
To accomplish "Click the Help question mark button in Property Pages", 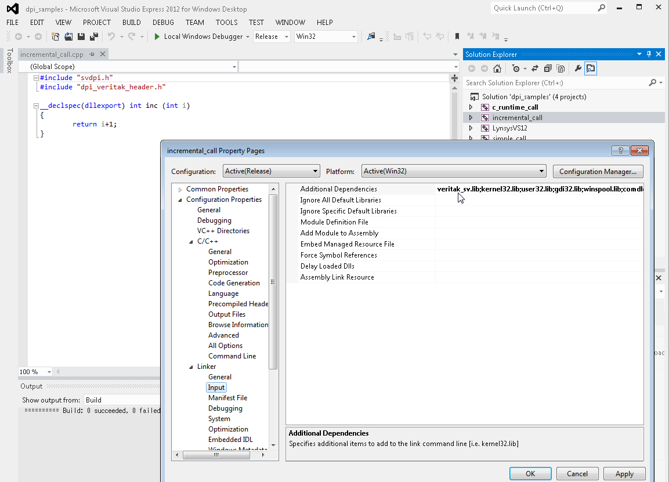I will click(x=620, y=151).
